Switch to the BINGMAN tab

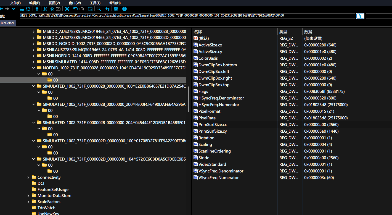coord(7,23)
